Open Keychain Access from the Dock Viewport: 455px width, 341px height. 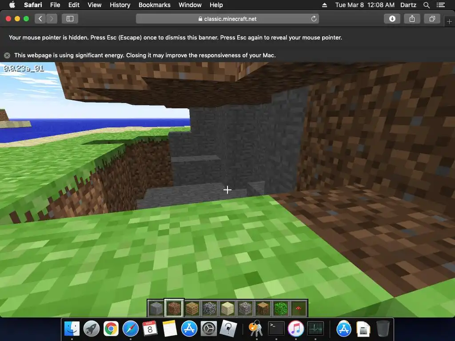point(256,329)
